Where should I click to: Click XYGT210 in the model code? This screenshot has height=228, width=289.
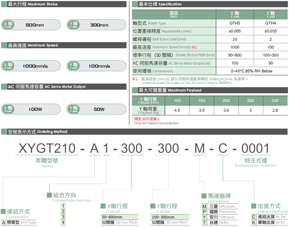click(x=47, y=148)
